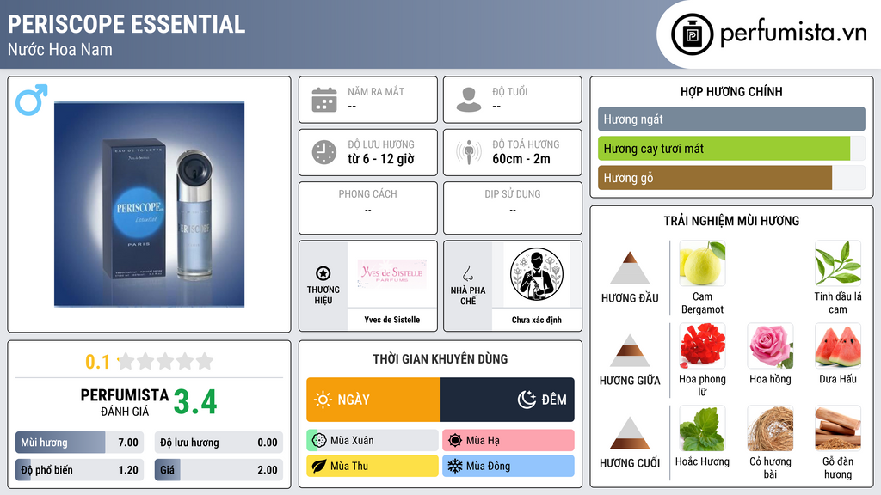Click the green 3.4 Perfumista score
Viewport: 881px width, 495px height.
(195, 402)
